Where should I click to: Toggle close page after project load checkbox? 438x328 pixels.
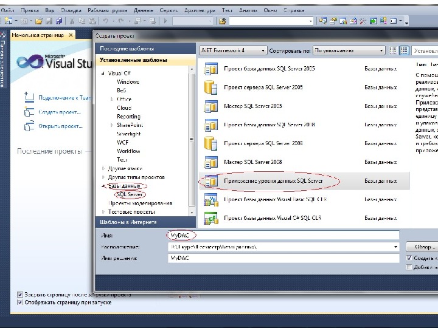[x=20, y=295]
